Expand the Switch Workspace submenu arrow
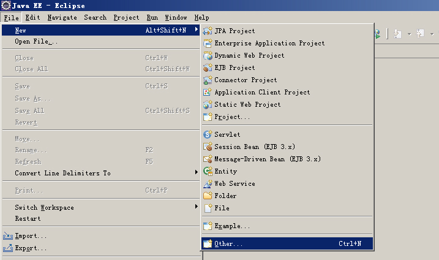439x260 pixels. [197, 207]
